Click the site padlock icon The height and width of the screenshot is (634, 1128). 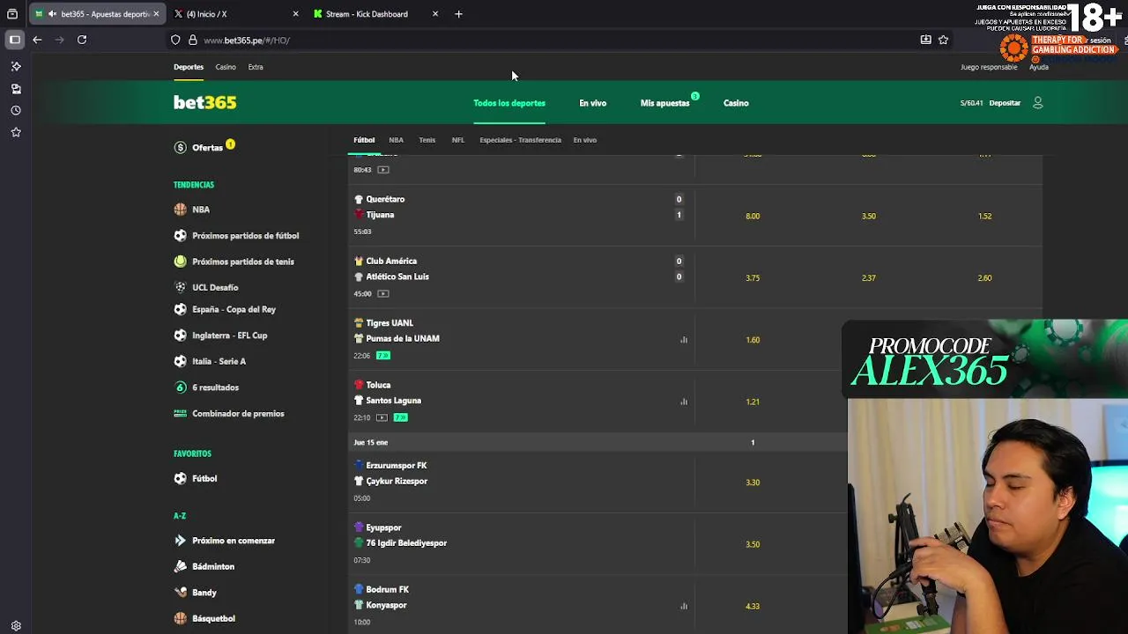point(192,40)
